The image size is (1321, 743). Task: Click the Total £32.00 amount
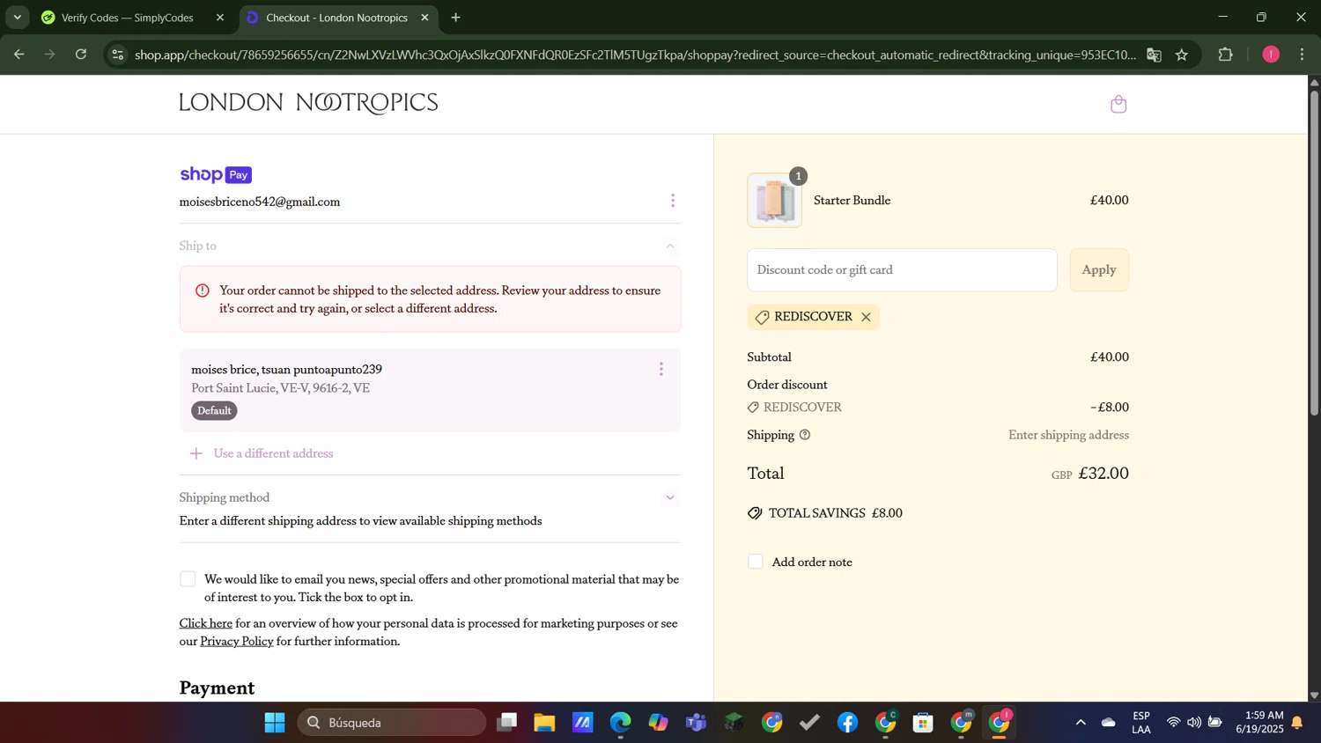tap(1103, 474)
